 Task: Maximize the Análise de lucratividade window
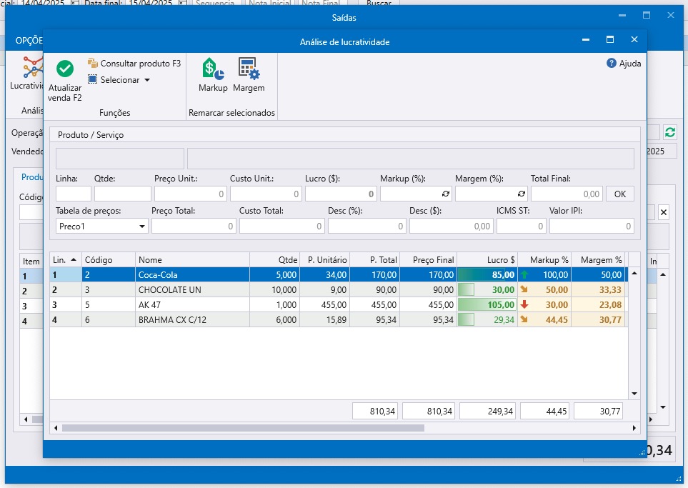(x=610, y=39)
